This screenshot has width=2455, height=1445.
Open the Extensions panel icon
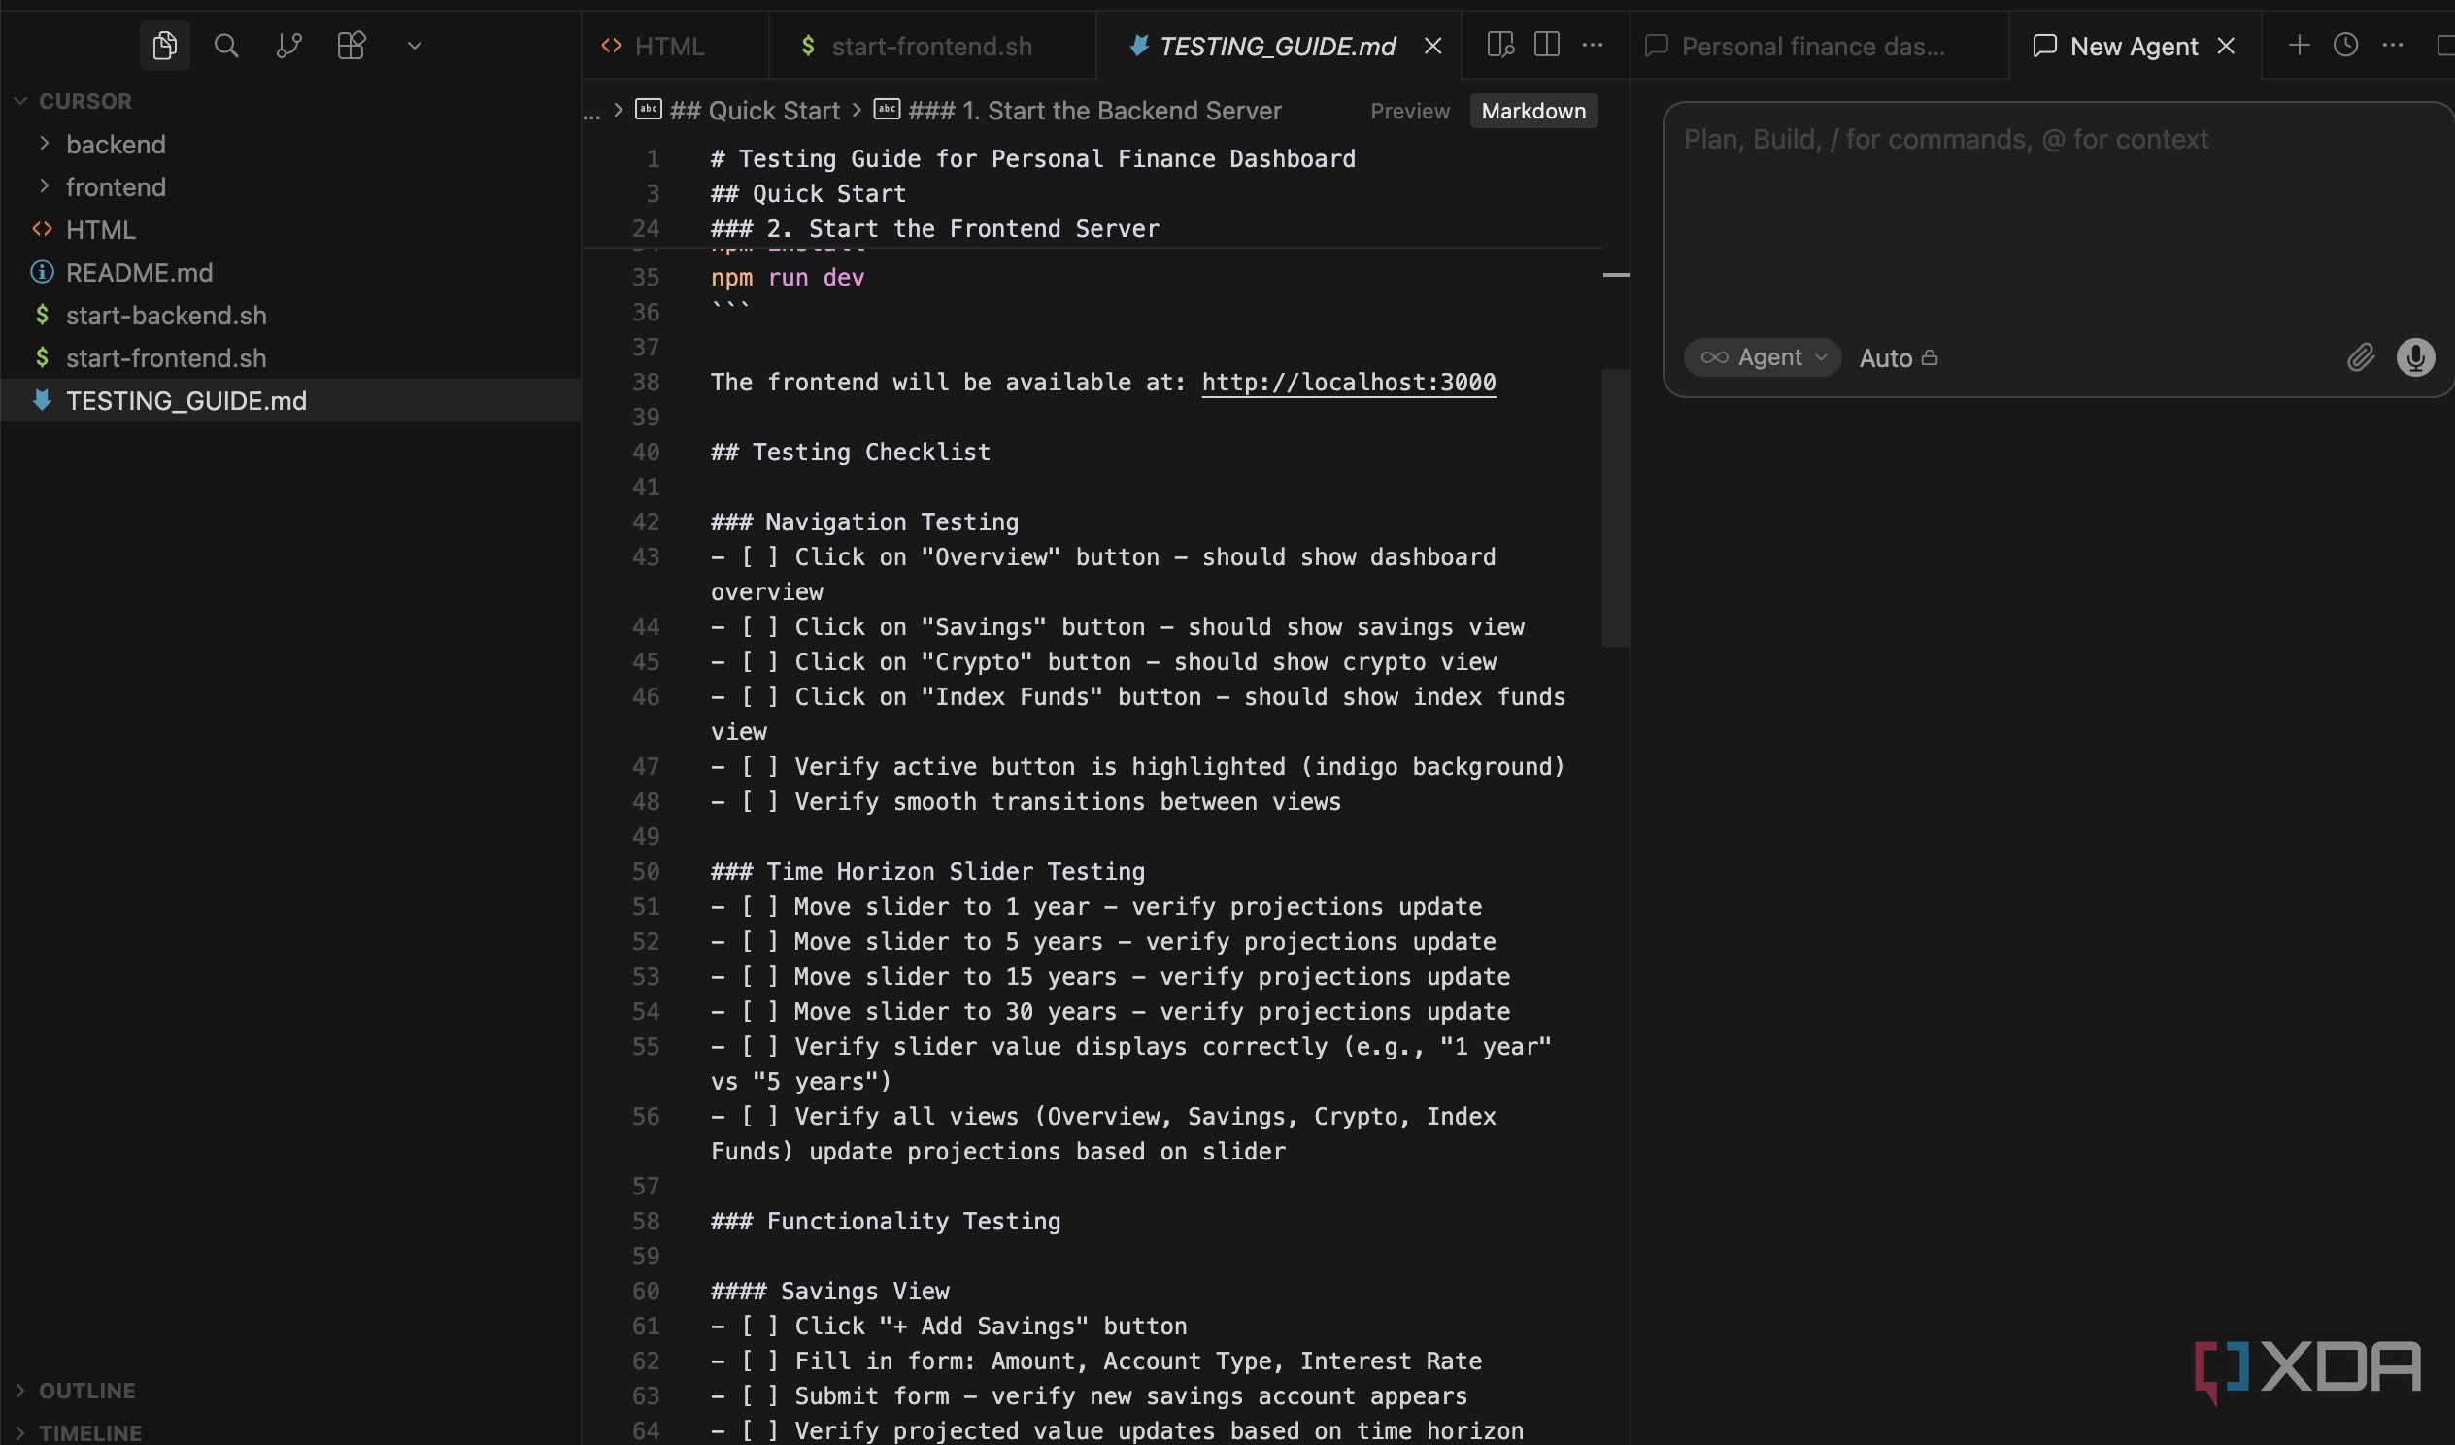pos(351,45)
